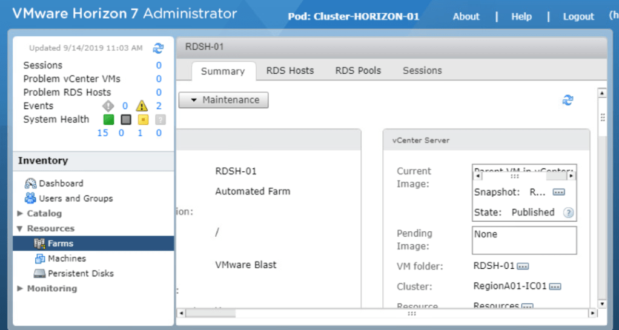This screenshot has height=330, width=619.
Task: Click the vertical scrollbar down arrow
Action: pyautogui.click(x=602, y=303)
